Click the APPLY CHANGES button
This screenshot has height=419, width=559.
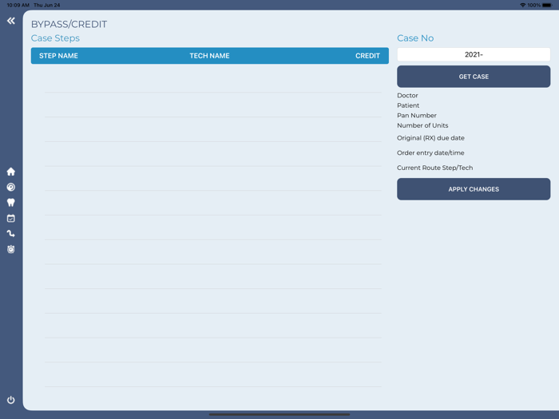[x=474, y=189]
